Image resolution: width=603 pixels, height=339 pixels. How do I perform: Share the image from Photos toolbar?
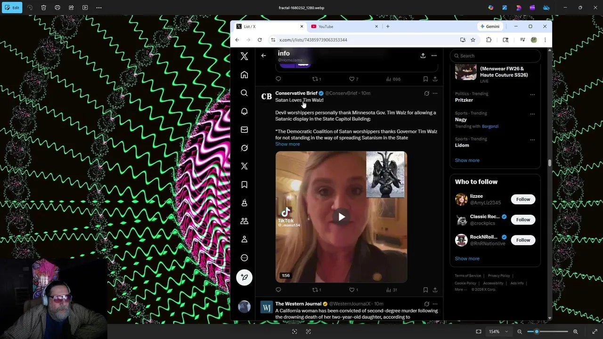click(71, 8)
